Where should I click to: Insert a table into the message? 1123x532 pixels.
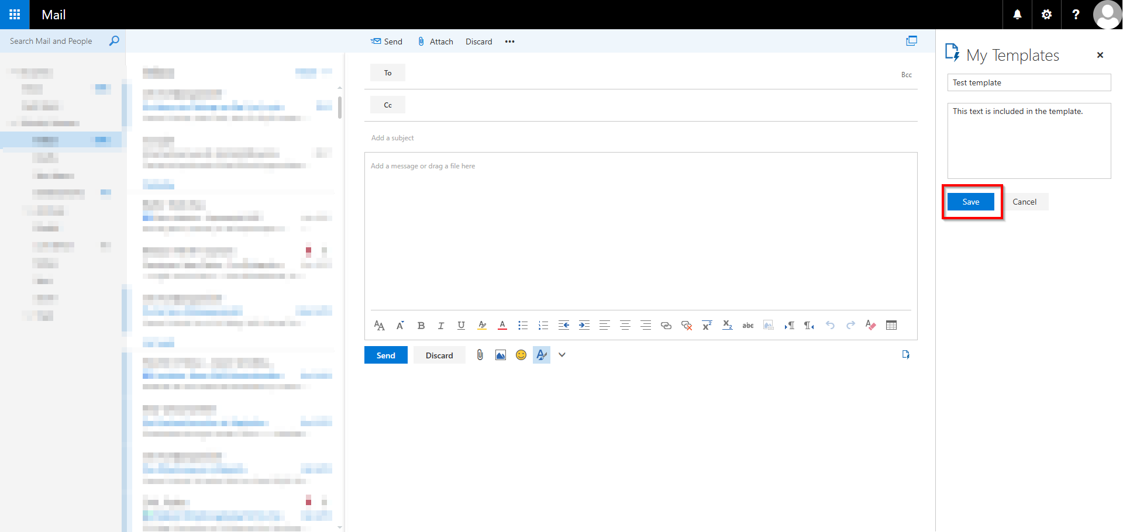click(x=891, y=325)
